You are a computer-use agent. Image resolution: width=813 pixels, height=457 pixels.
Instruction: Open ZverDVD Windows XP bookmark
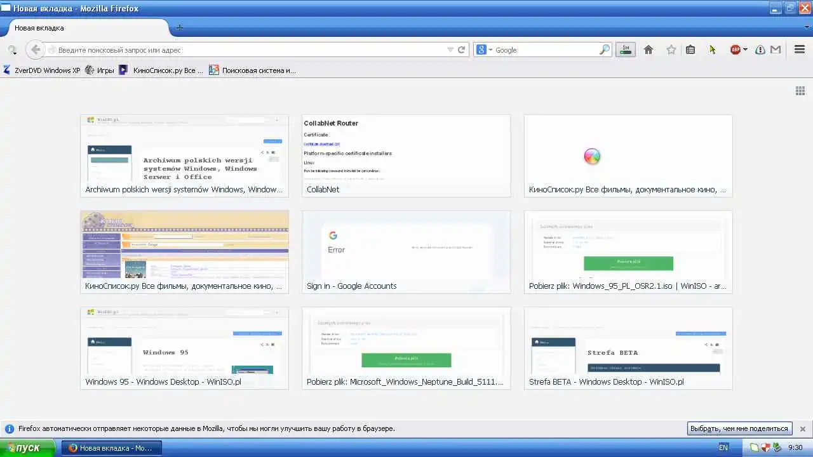coord(42,70)
